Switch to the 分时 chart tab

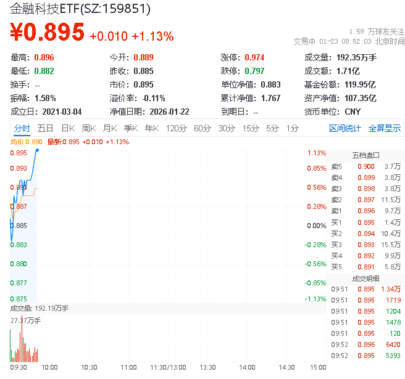[22, 128]
